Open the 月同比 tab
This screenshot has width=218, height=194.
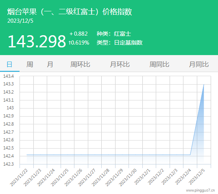[199, 64]
